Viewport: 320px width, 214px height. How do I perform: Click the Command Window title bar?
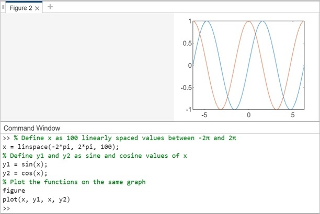[31, 128]
